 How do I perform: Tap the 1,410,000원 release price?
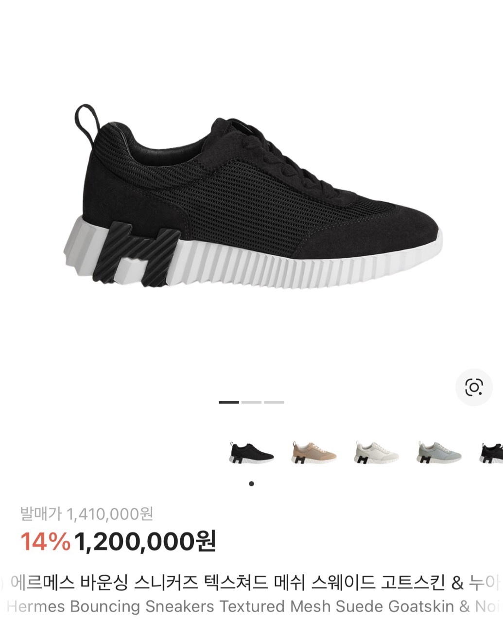click(109, 513)
